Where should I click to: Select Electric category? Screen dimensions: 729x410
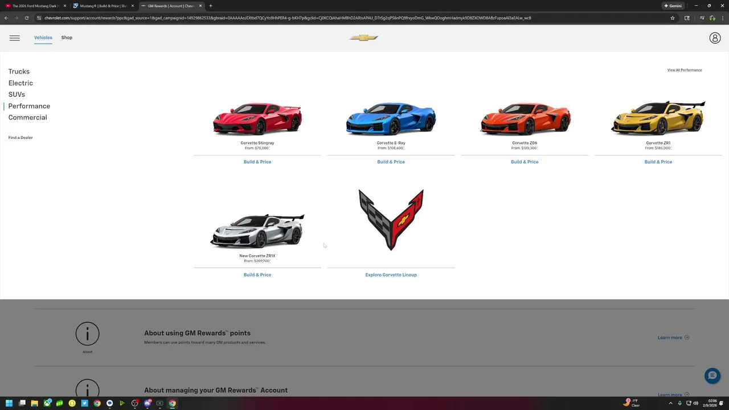click(21, 83)
